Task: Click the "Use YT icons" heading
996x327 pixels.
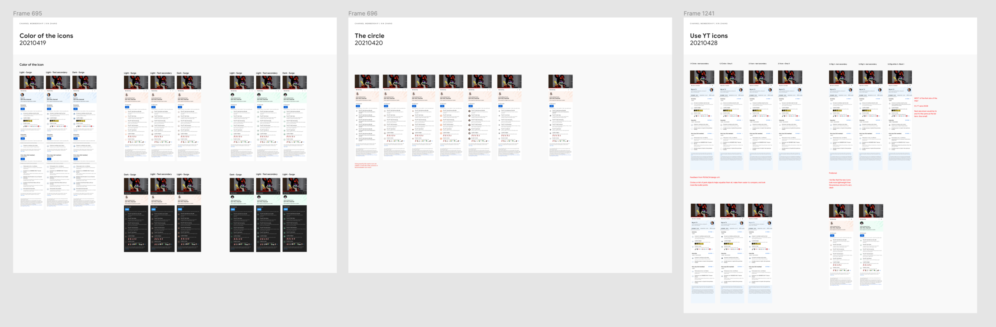Action: [x=709, y=36]
